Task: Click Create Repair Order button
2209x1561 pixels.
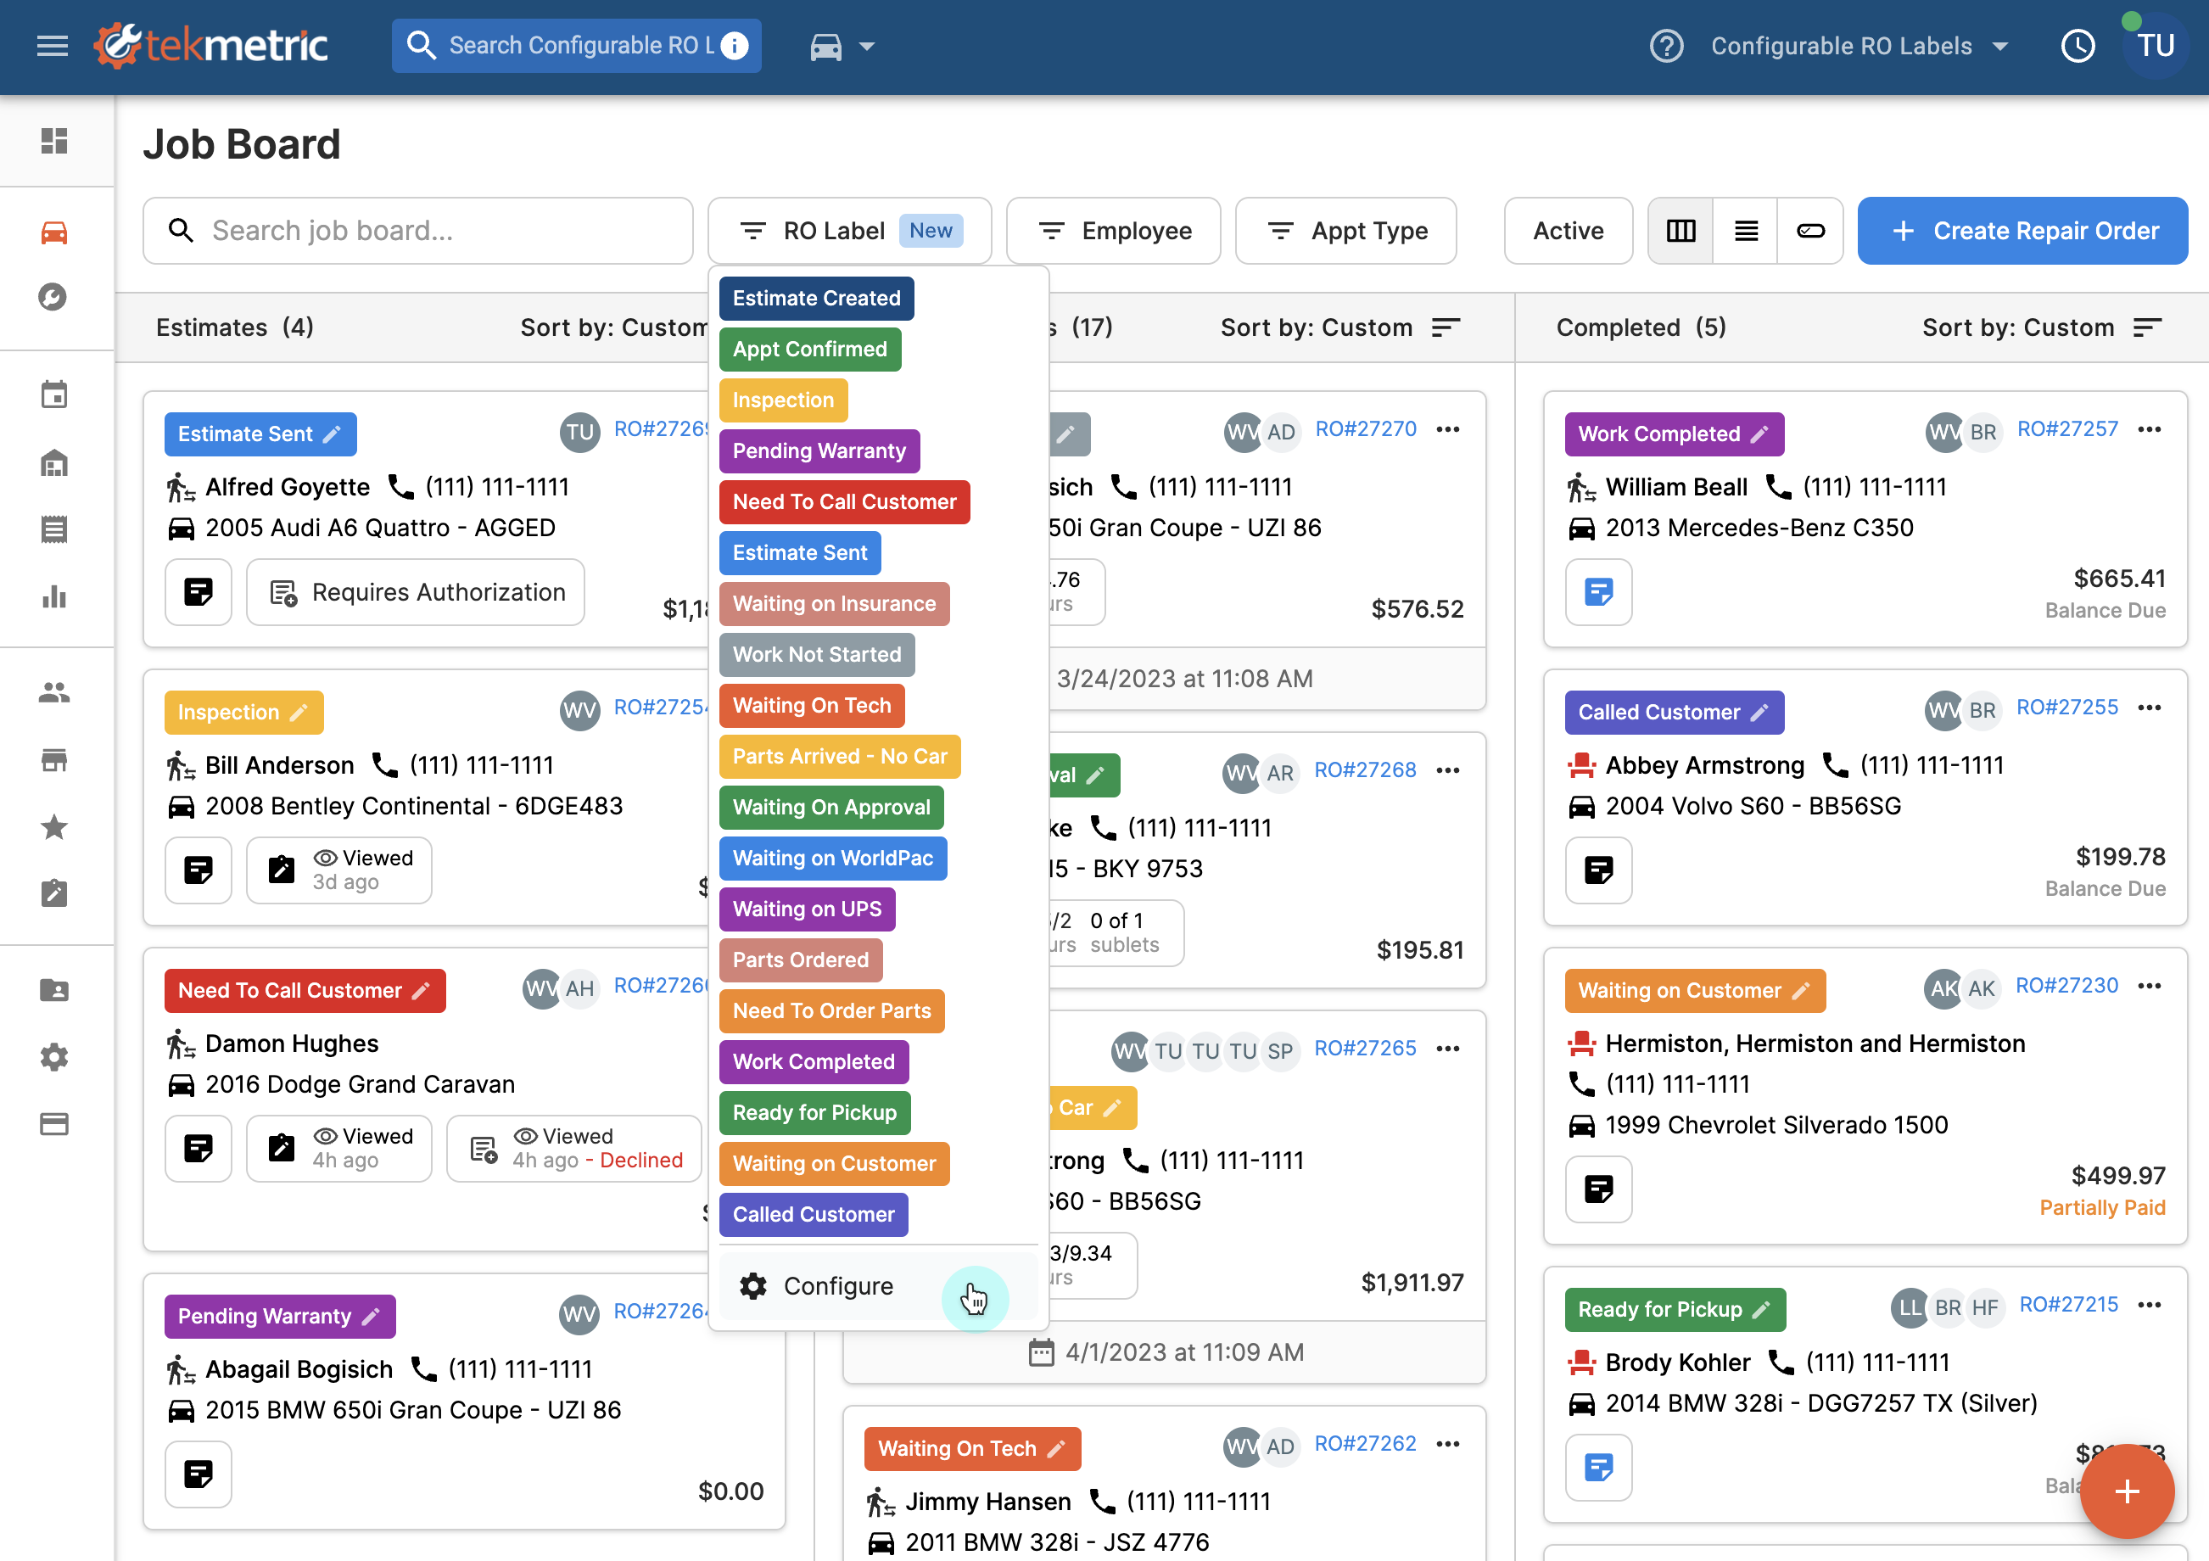Action: pyautogui.click(x=2022, y=231)
